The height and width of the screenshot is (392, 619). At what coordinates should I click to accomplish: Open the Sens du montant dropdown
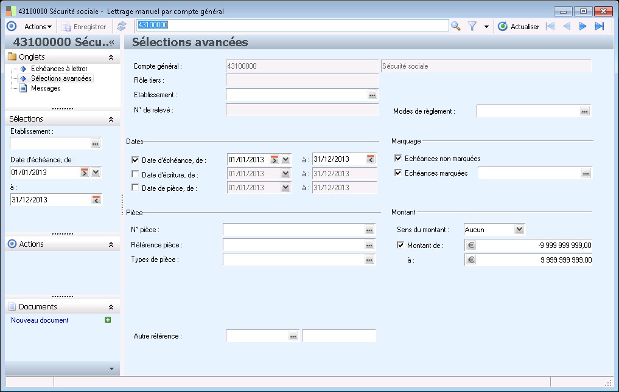520,229
